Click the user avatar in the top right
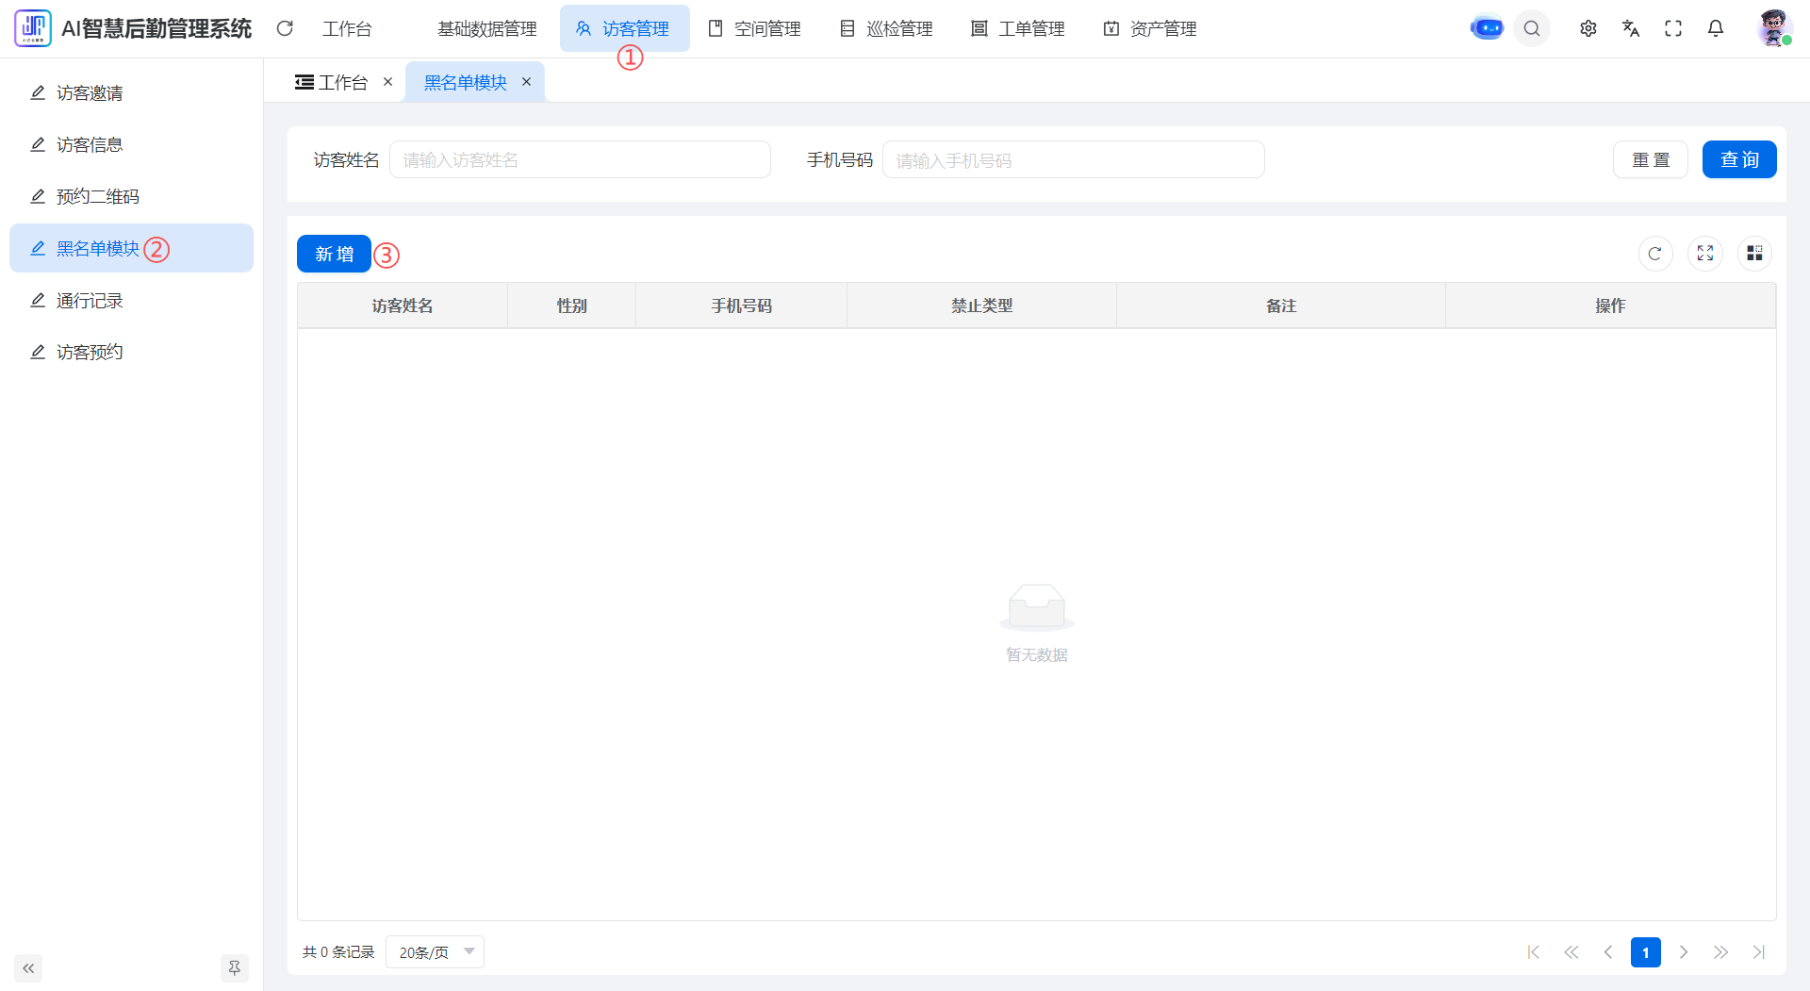The image size is (1810, 991). pos(1773,28)
